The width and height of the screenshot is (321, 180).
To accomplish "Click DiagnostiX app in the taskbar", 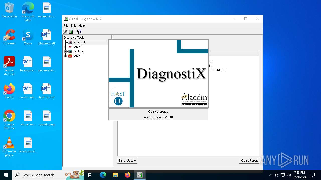I will [x=140, y=175].
